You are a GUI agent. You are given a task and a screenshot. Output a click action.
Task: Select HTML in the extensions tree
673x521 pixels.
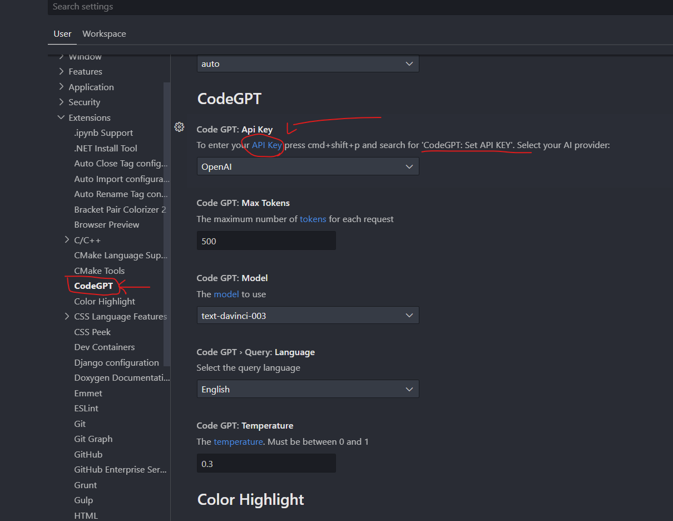[x=86, y=515]
